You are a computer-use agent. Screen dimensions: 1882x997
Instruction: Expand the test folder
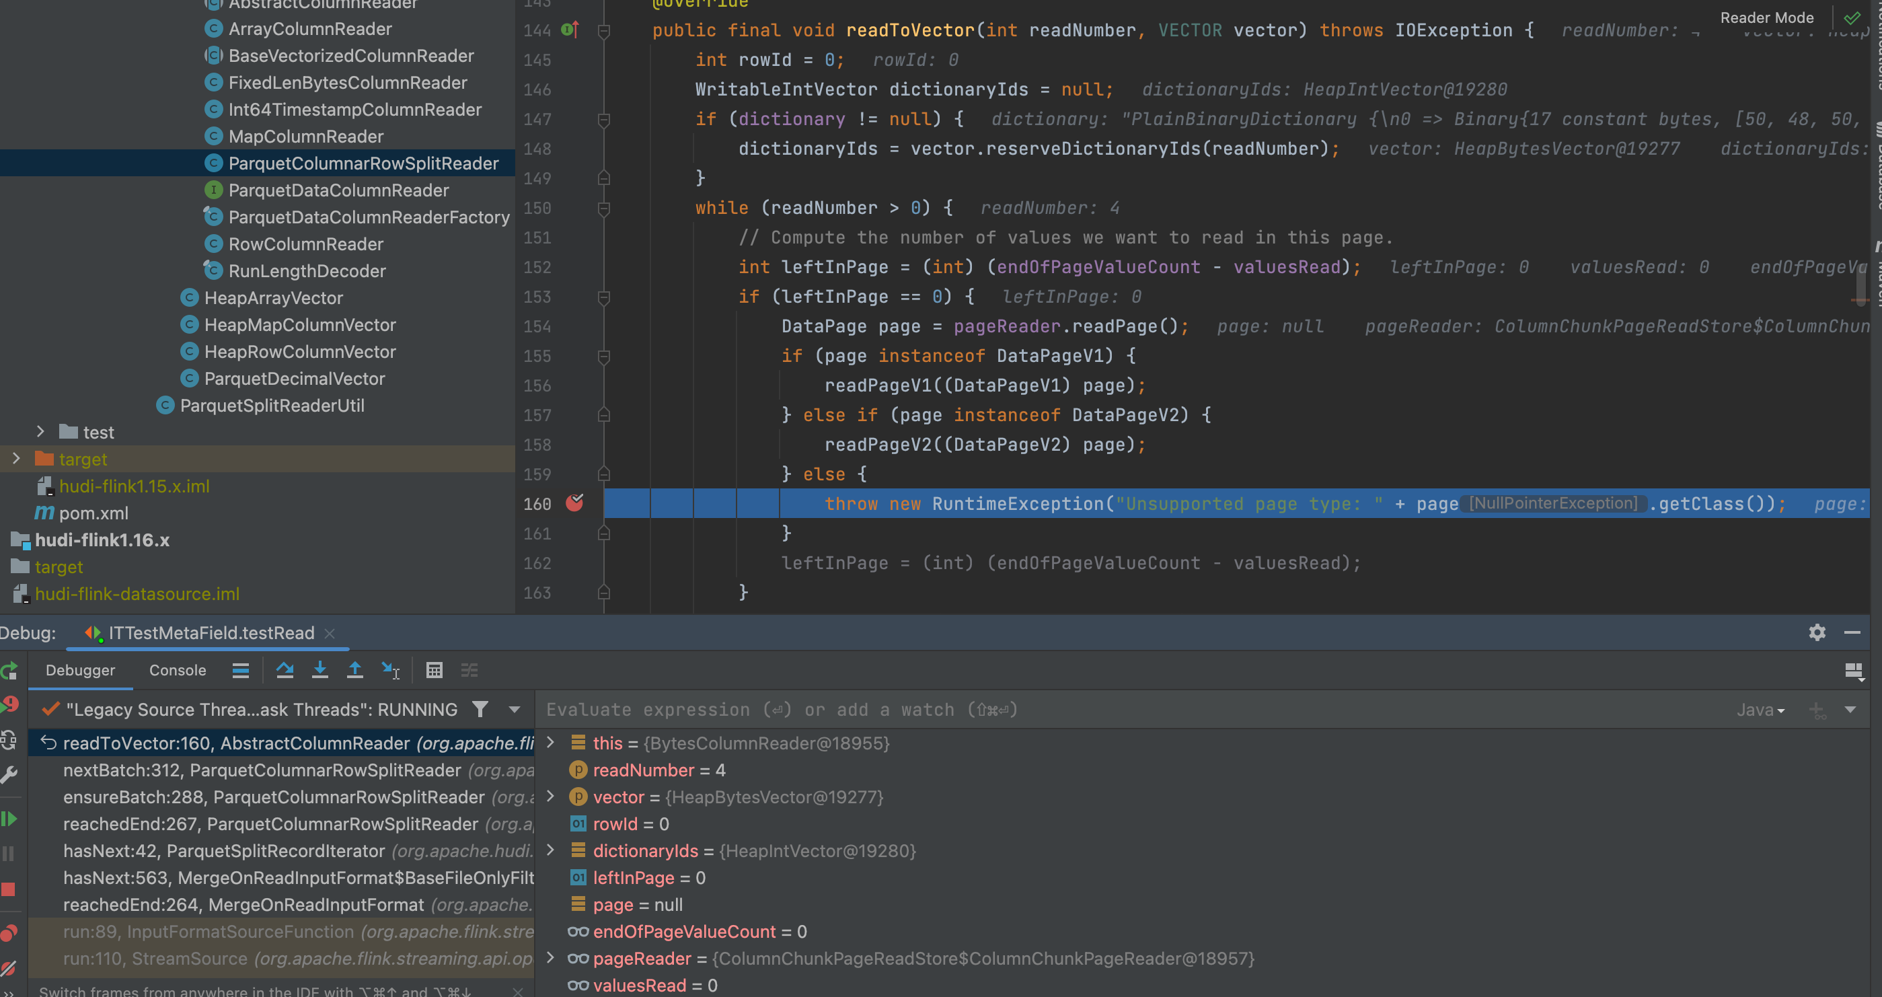point(40,432)
